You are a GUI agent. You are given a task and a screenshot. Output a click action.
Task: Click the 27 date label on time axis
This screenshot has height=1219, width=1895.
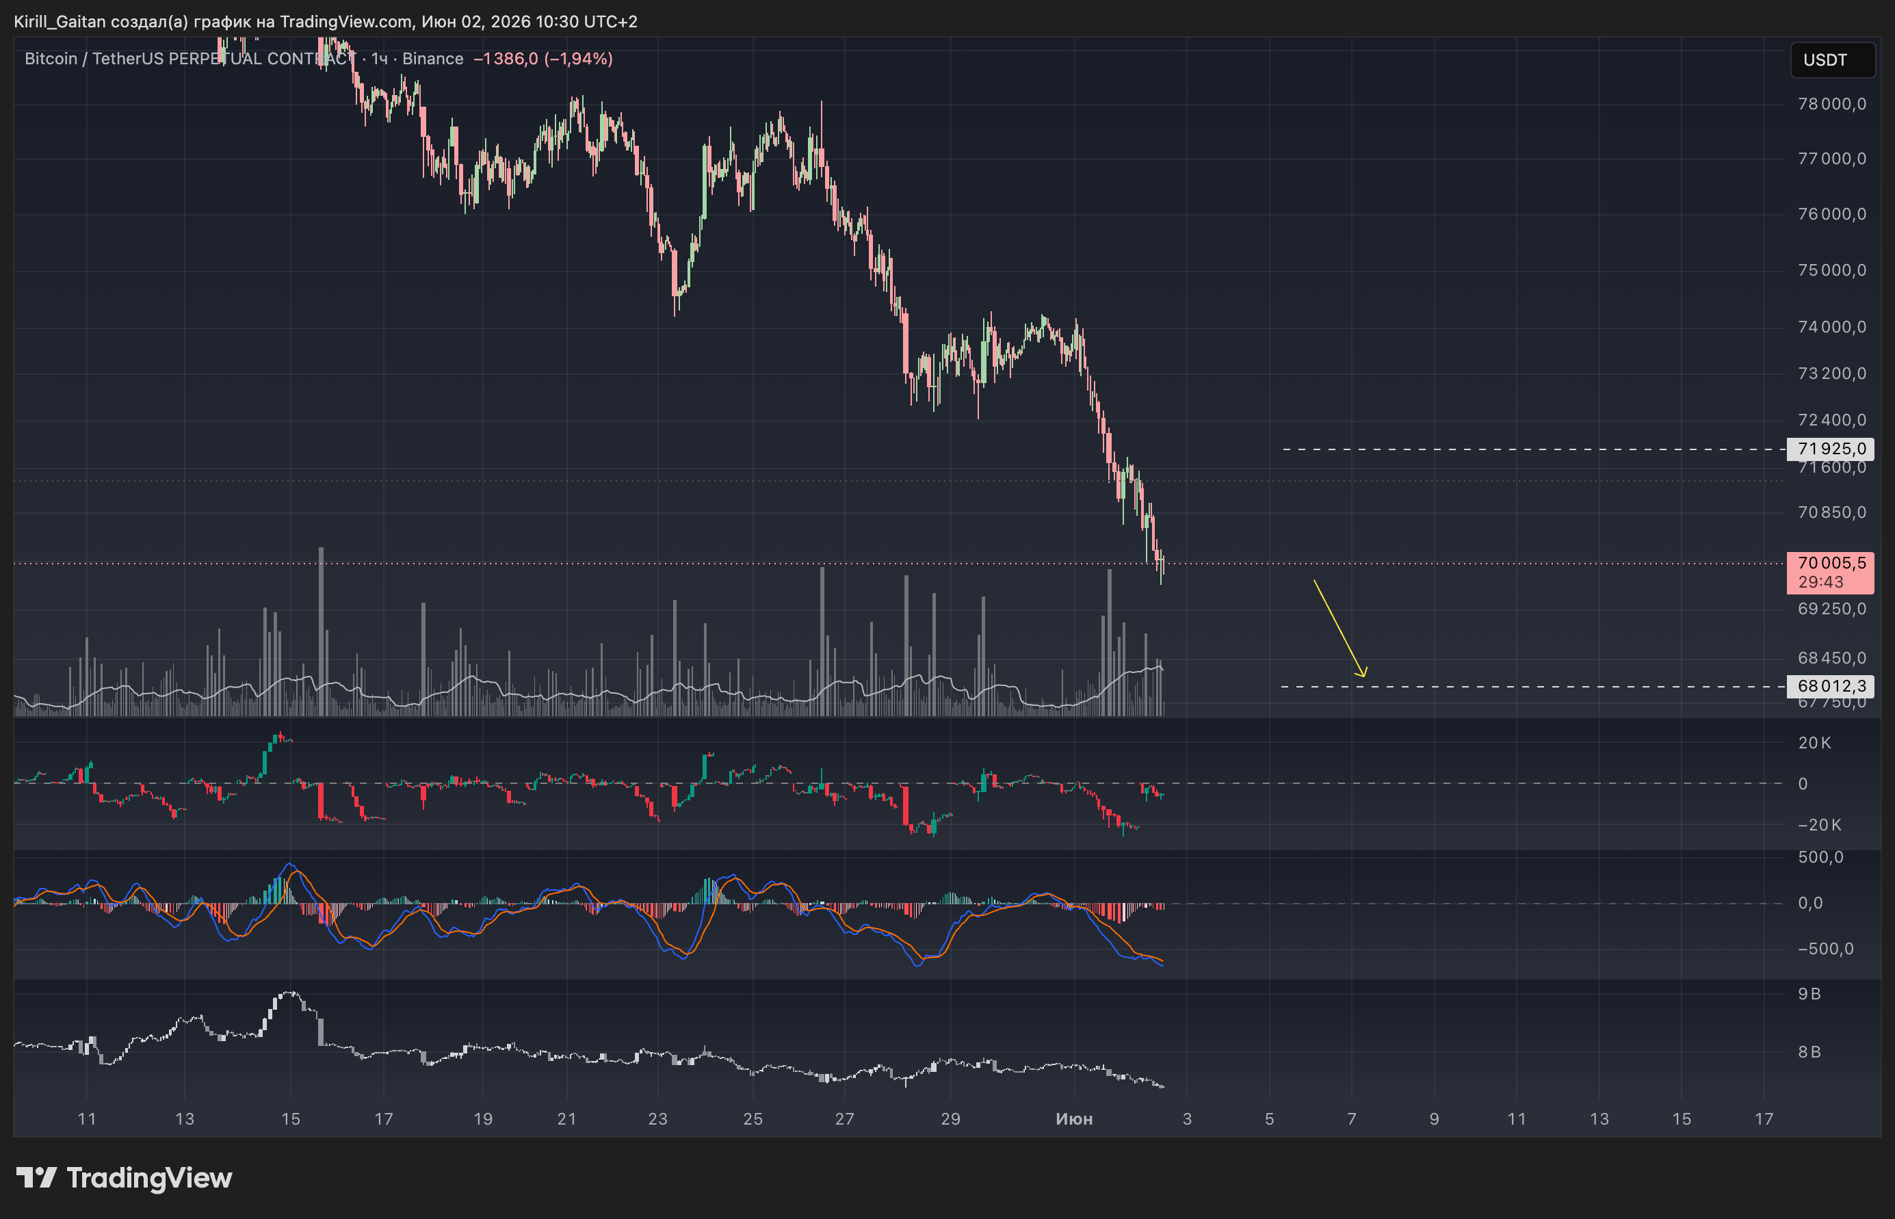coord(845,1119)
